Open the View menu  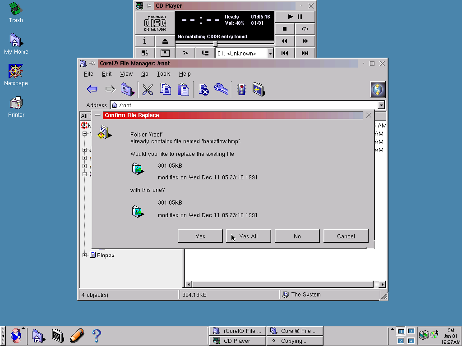click(x=126, y=74)
